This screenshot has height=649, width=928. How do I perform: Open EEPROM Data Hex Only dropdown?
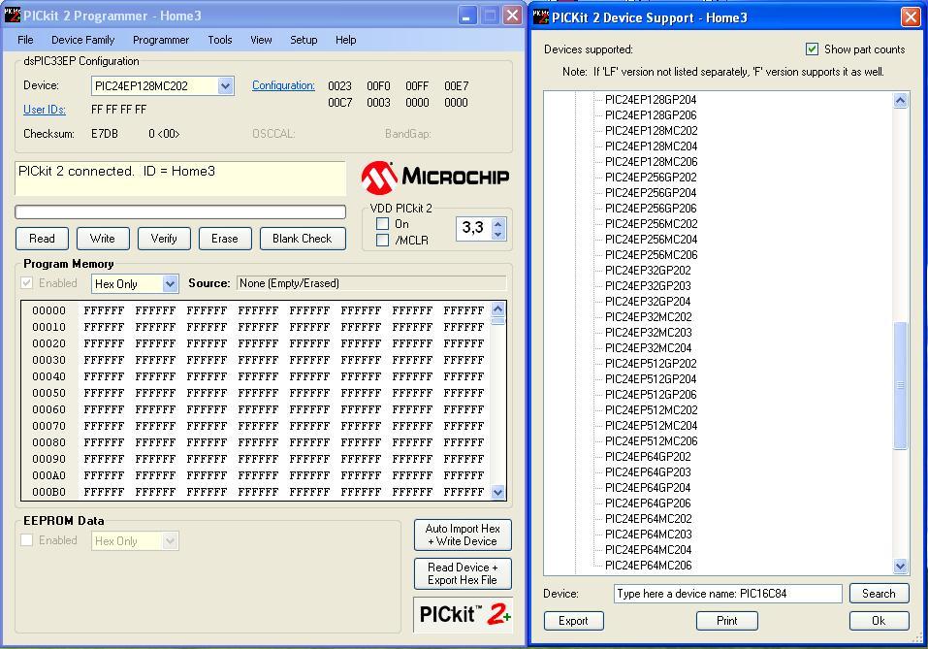click(170, 540)
